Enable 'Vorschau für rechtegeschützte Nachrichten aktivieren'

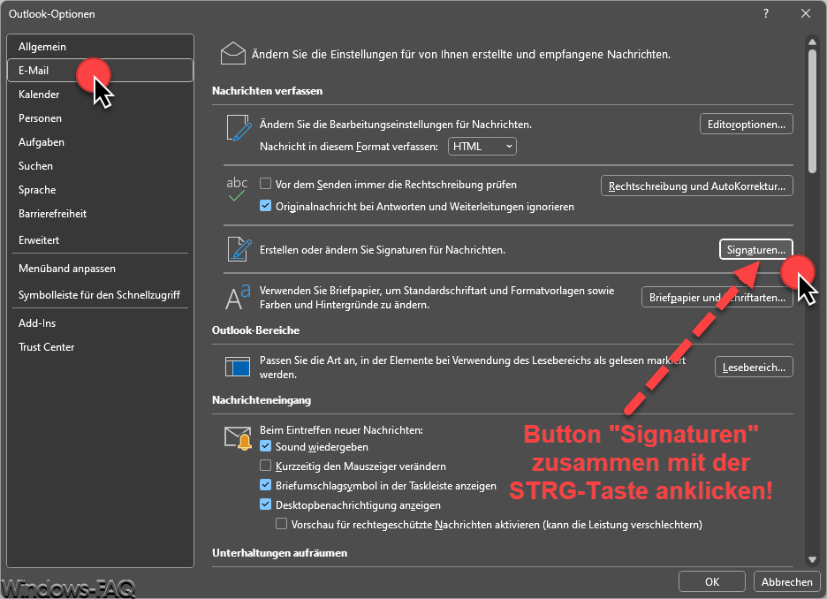(282, 524)
